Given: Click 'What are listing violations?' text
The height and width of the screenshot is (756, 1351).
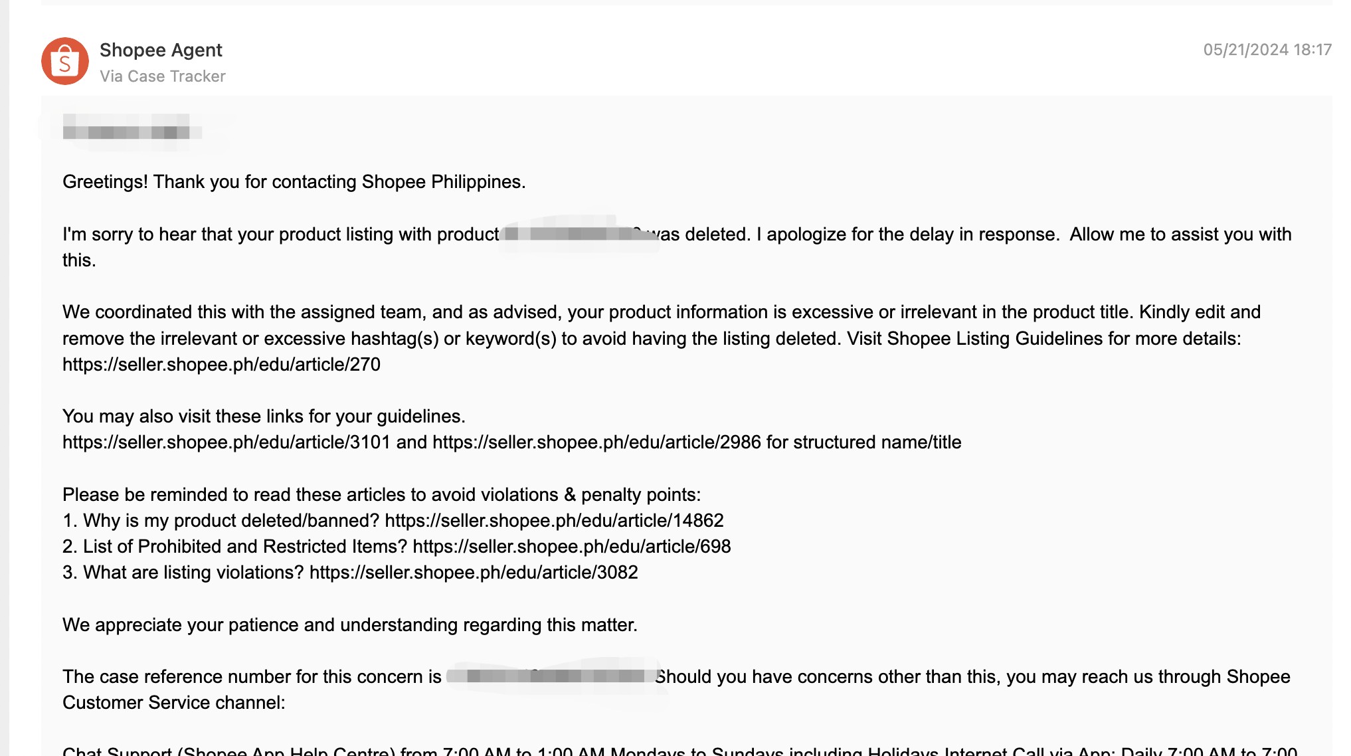Looking at the screenshot, I should coord(193,573).
